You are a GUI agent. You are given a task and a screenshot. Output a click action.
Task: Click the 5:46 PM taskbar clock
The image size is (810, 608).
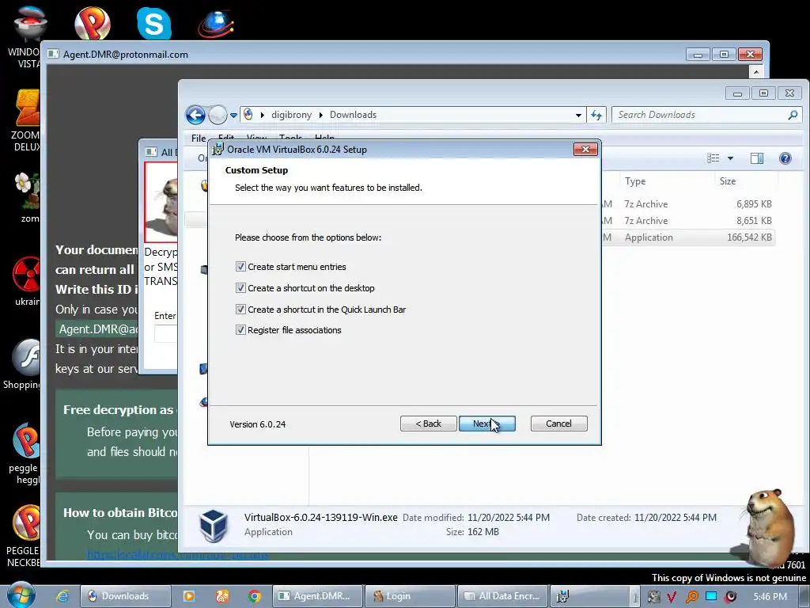click(x=770, y=597)
